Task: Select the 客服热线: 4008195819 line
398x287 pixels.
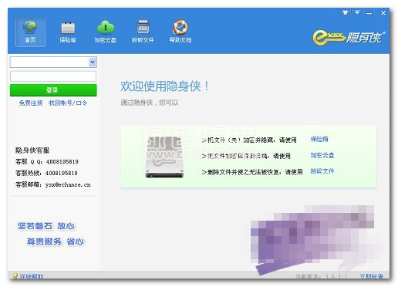Action: 46,173
